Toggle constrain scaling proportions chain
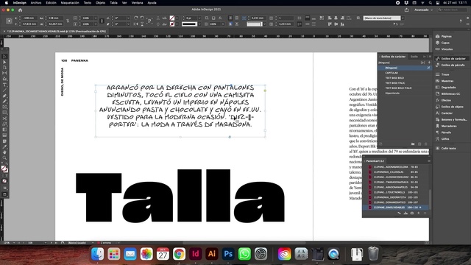This screenshot has height=265, width=471. [102, 21]
